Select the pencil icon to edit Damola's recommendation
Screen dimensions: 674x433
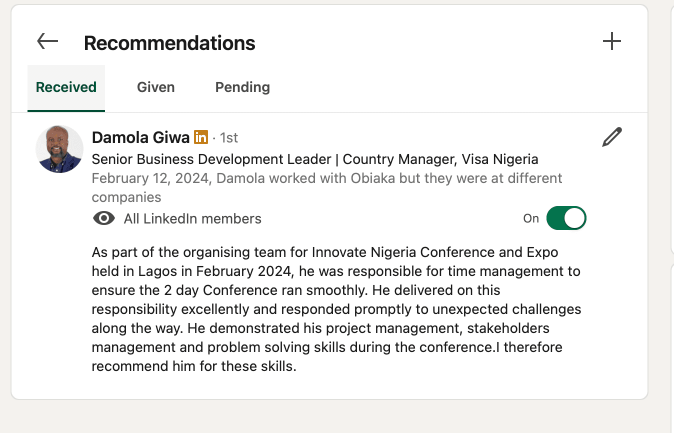(611, 135)
